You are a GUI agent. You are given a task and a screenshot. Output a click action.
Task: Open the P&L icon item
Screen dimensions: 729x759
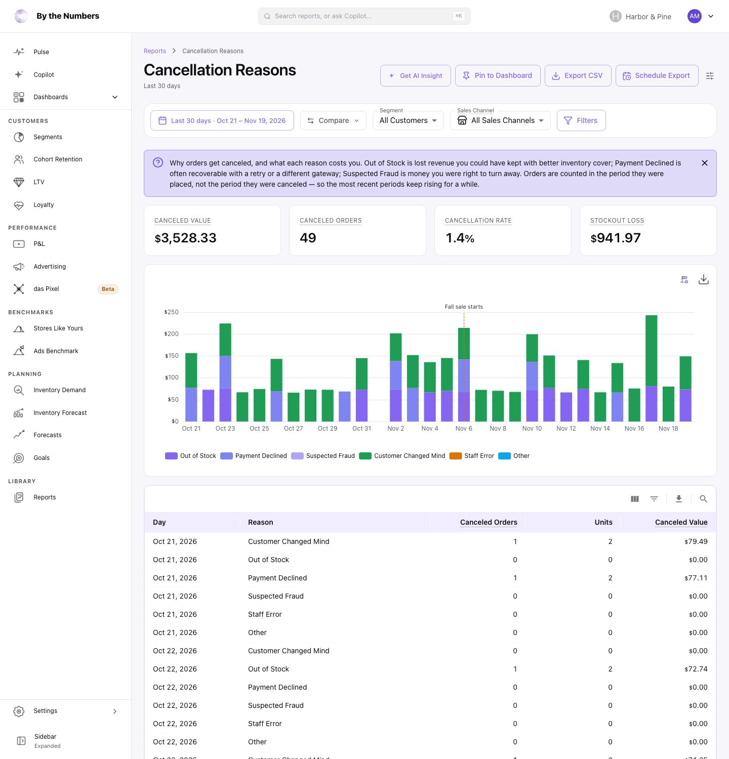[19, 244]
